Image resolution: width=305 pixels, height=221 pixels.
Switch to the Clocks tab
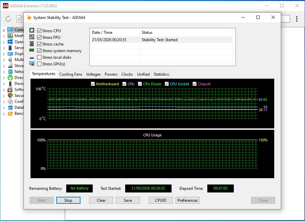tap(127, 74)
